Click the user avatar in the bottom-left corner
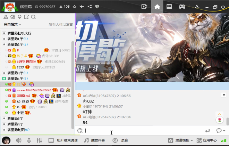This screenshot has height=146, width=229. click(6, 140)
